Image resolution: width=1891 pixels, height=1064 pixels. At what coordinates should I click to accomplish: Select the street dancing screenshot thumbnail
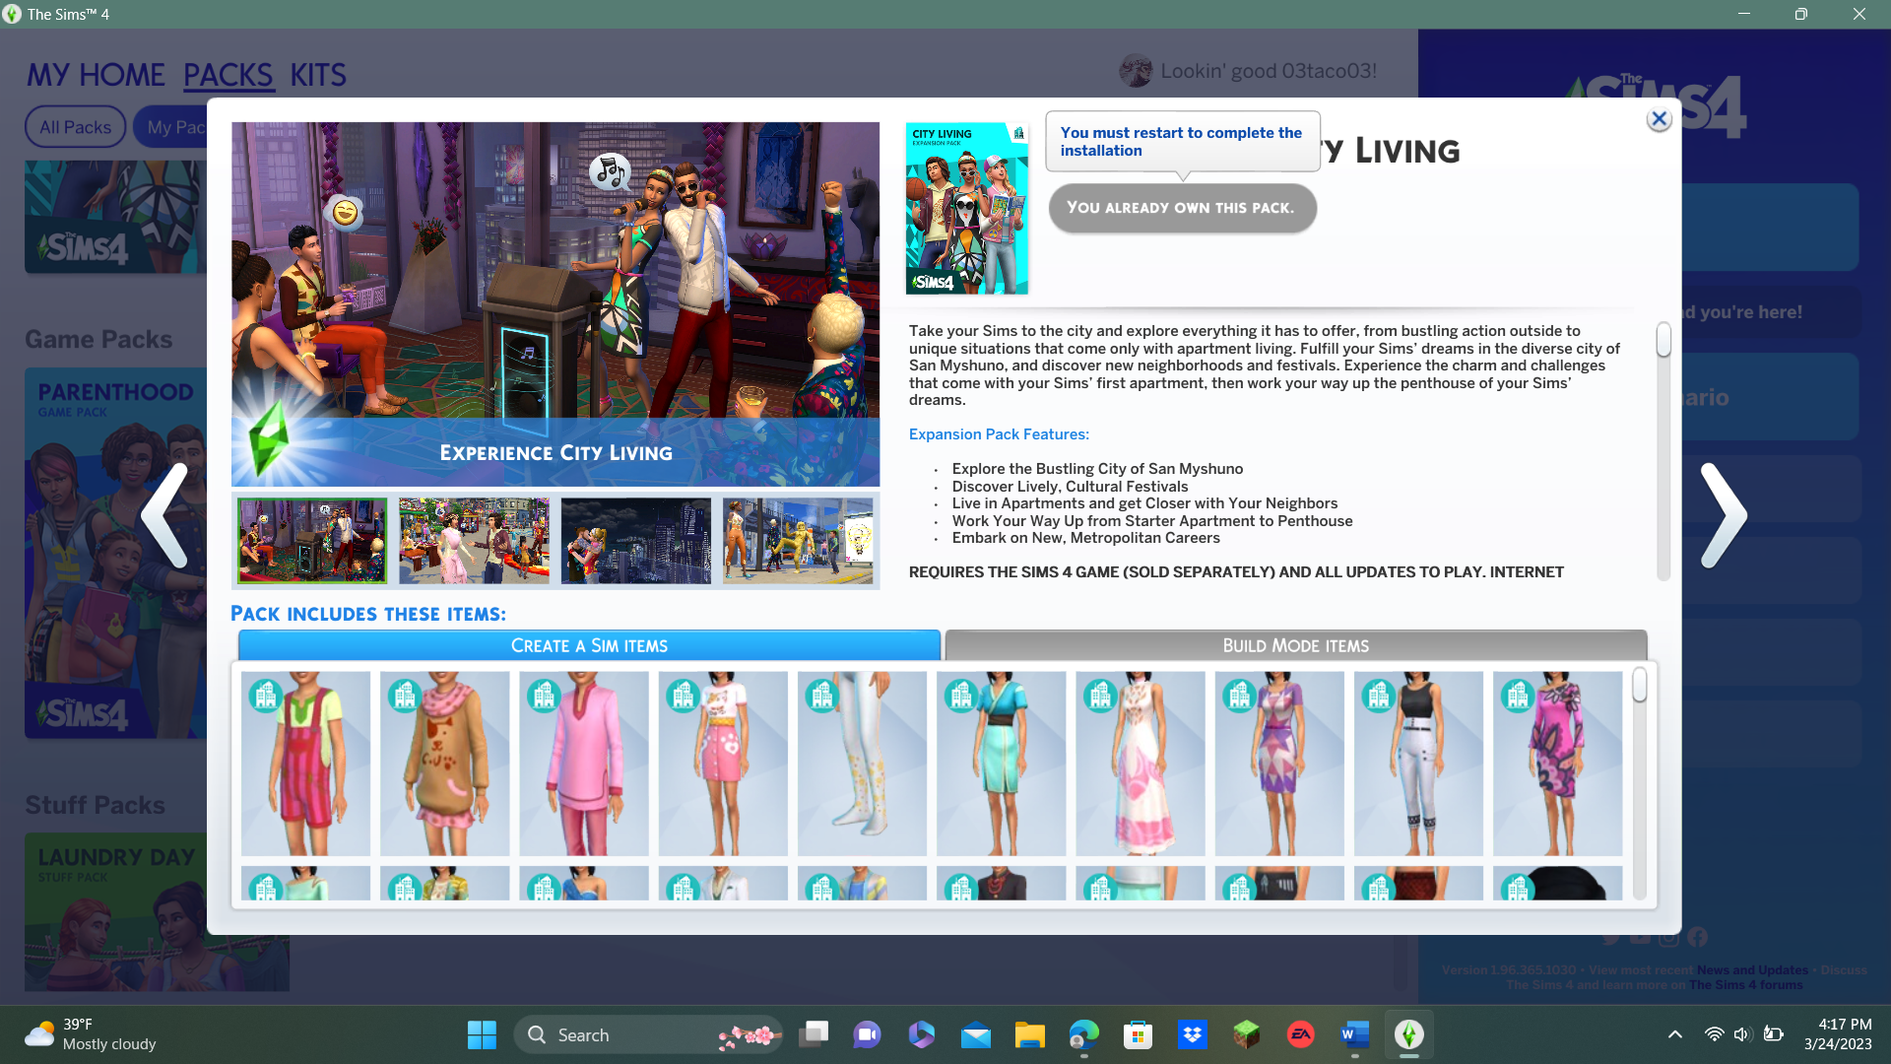[x=797, y=541]
